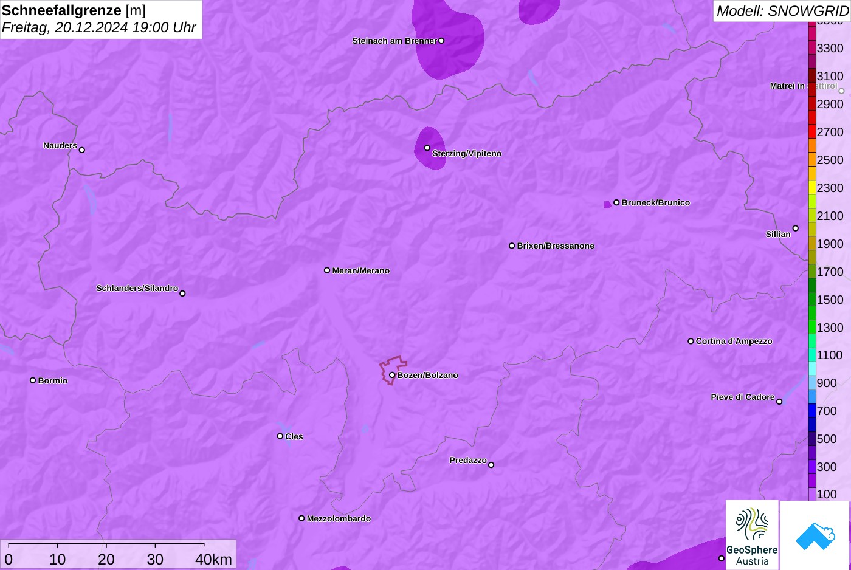Click the legend value 2900
Screen dimensions: 851x570
830,104
